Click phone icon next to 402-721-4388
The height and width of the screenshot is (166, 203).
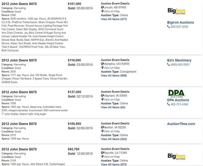[169, 104]
